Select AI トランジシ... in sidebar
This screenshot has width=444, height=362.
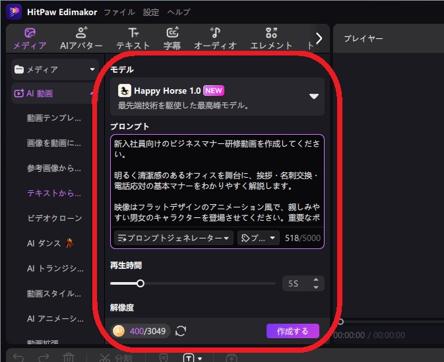pyautogui.click(x=55, y=268)
